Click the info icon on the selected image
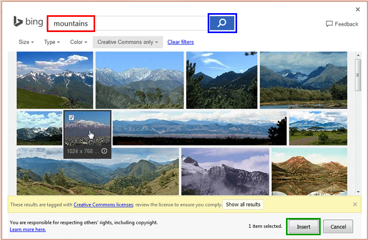Viewport: 368px width, 240px height. [104, 151]
